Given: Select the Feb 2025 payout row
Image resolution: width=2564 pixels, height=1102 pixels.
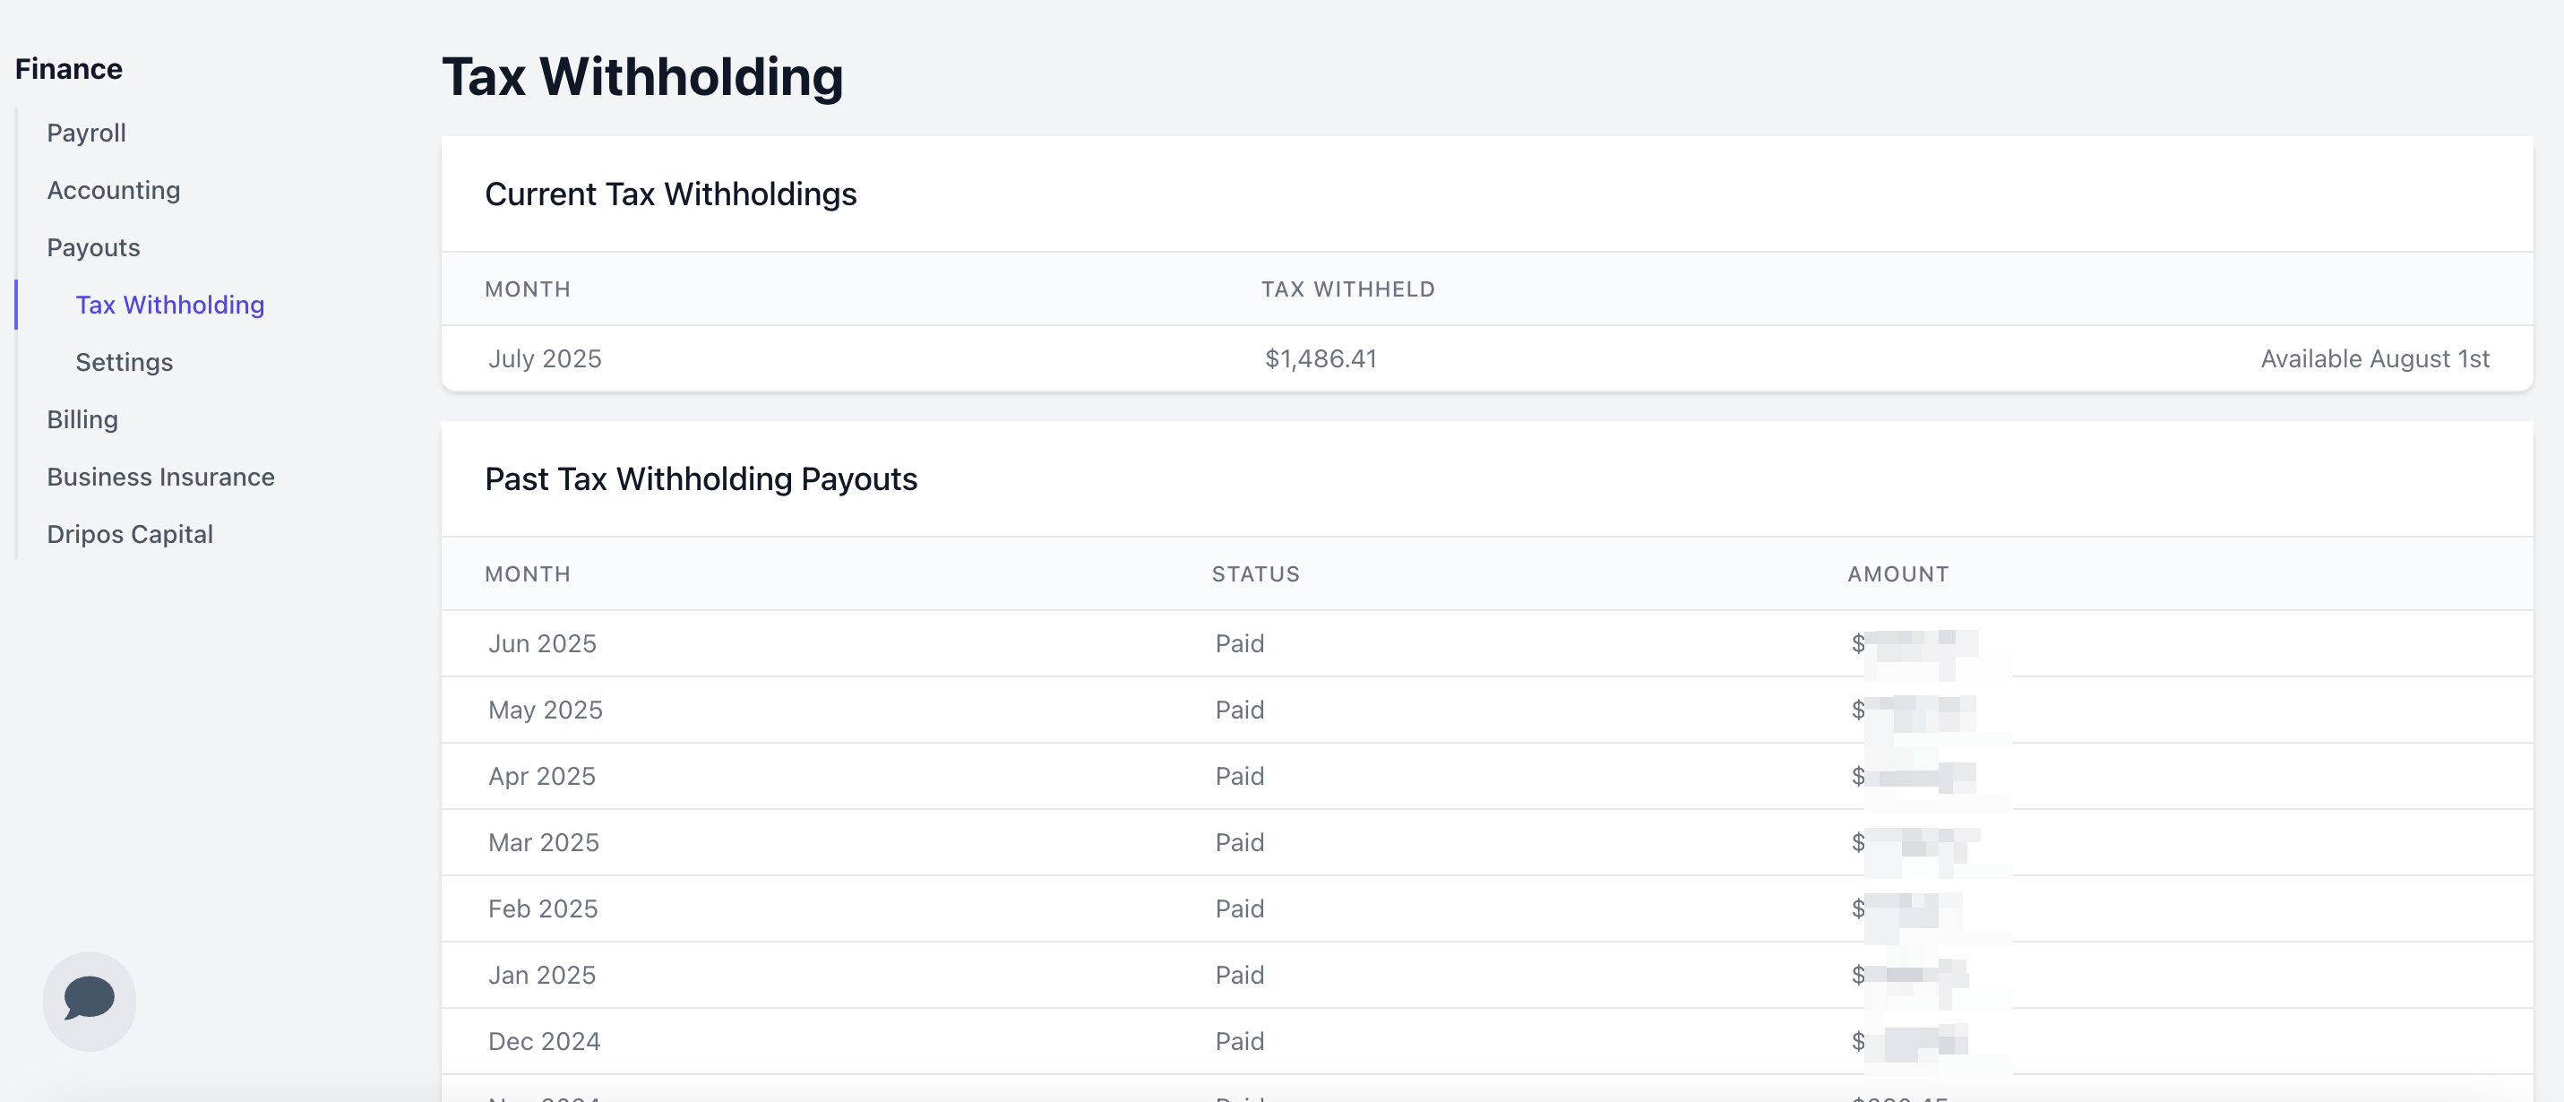Looking at the screenshot, I should point(1487,908).
